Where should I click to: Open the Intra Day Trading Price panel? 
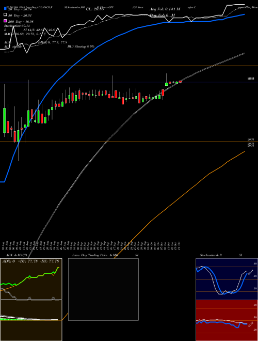point(103,289)
